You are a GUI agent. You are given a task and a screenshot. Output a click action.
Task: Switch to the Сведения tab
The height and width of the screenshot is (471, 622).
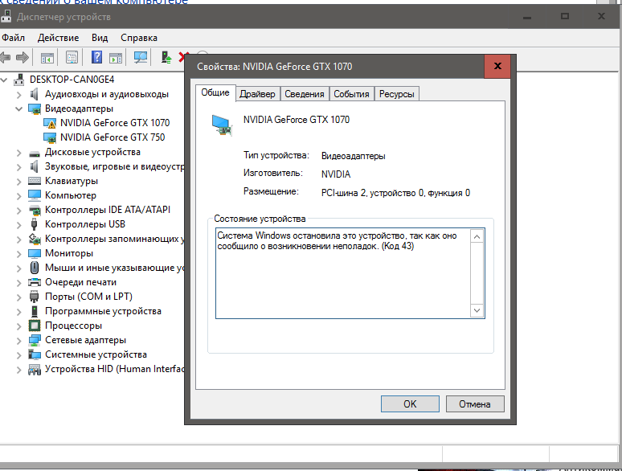(x=305, y=94)
